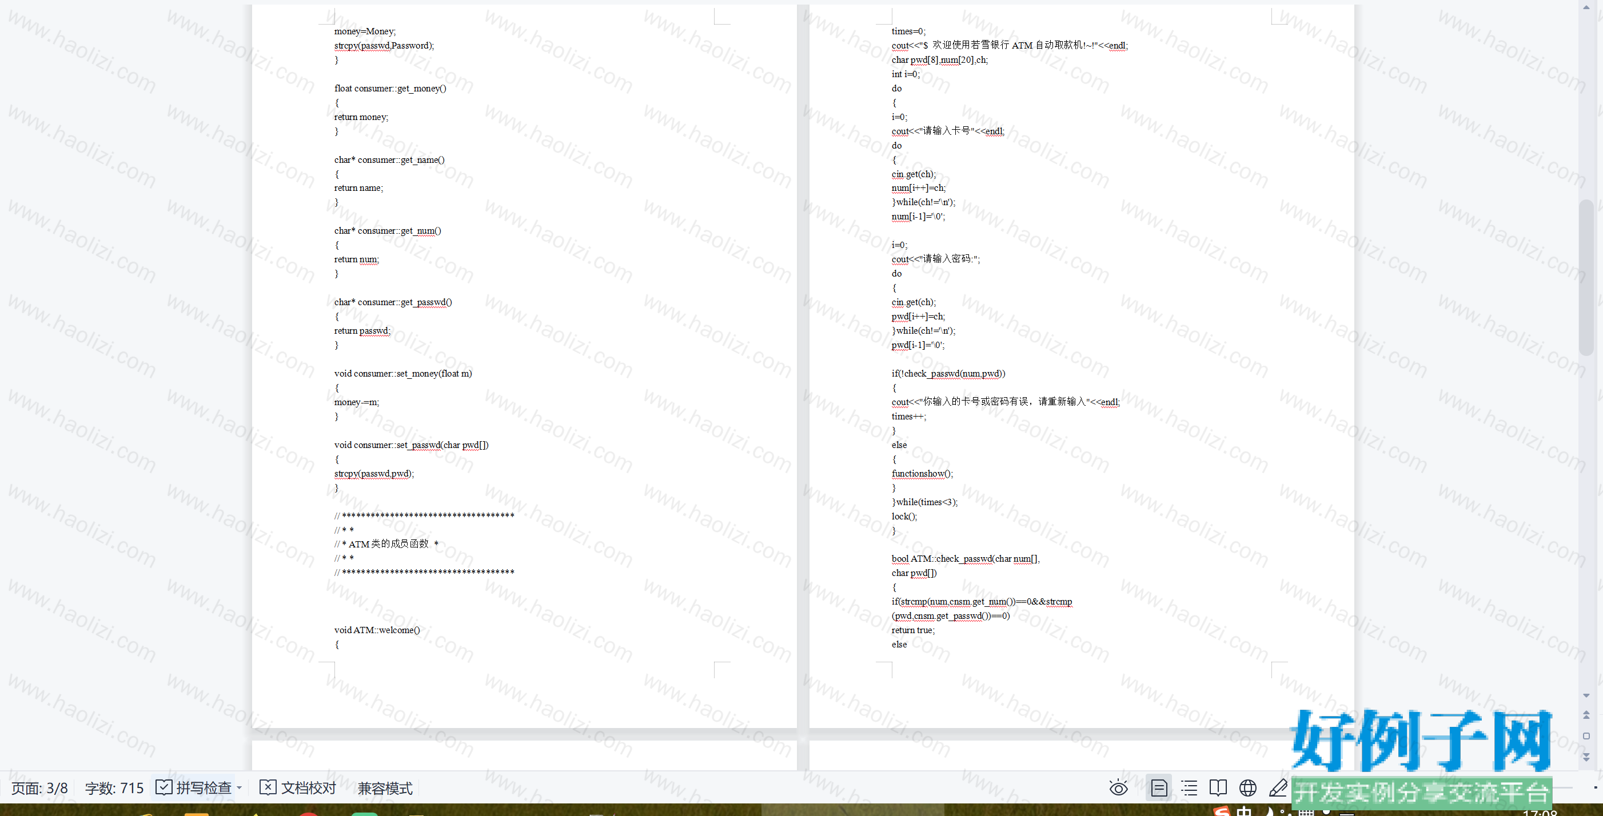Click text 'functionshow();'
This screenshot has width=1603, height=816.
tap(922, 474)
